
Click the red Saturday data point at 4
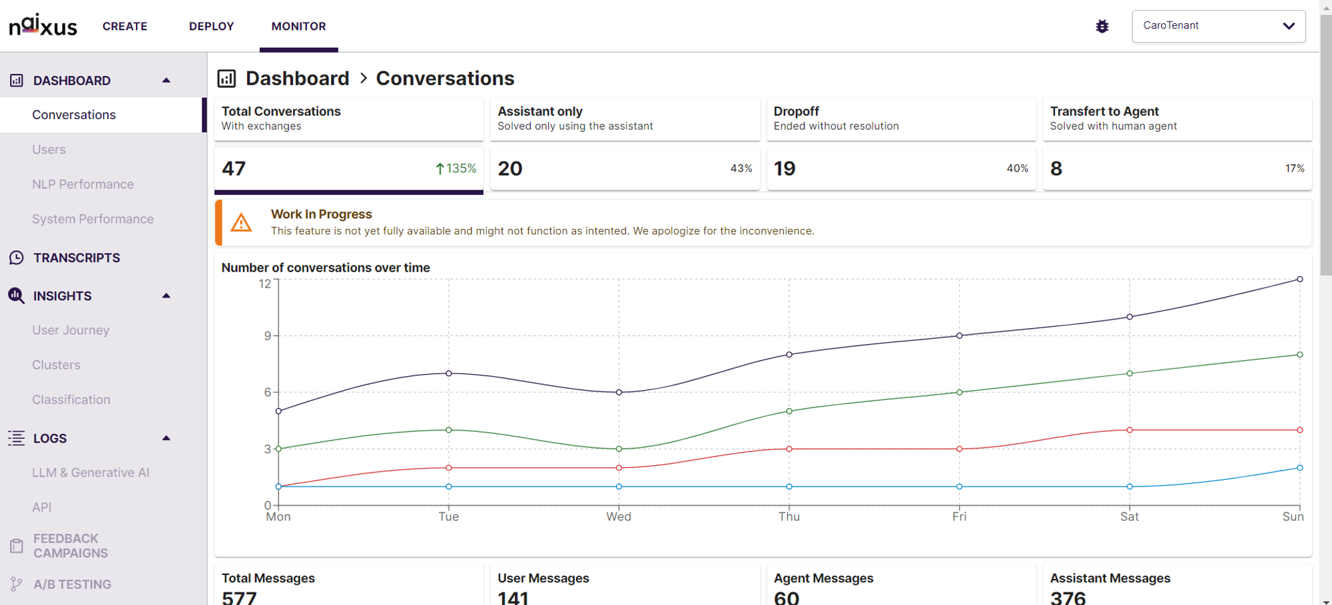pyautogui.click(x=1130, y=430)
